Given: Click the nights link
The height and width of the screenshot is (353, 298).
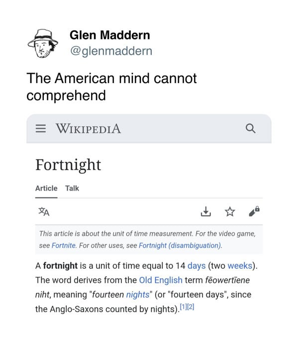Looking at the screenshot, I should [x=138, y=295].
